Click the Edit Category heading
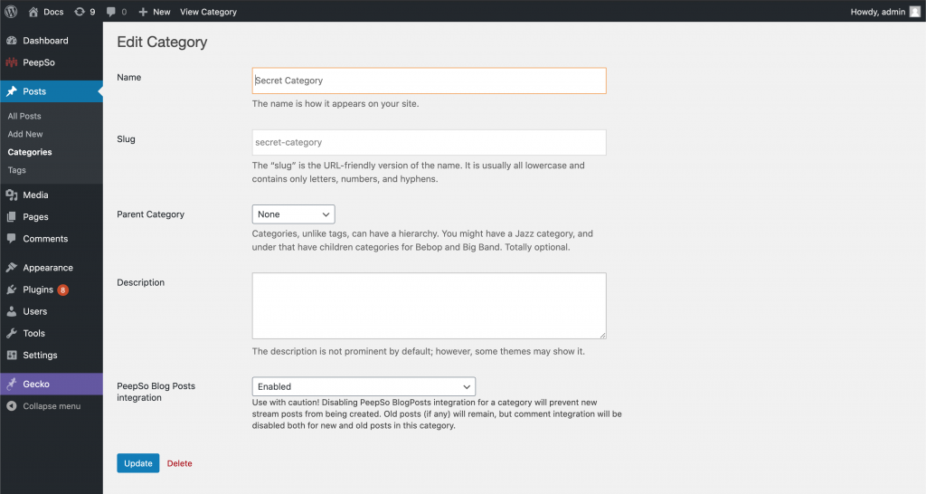 [162, 42]
